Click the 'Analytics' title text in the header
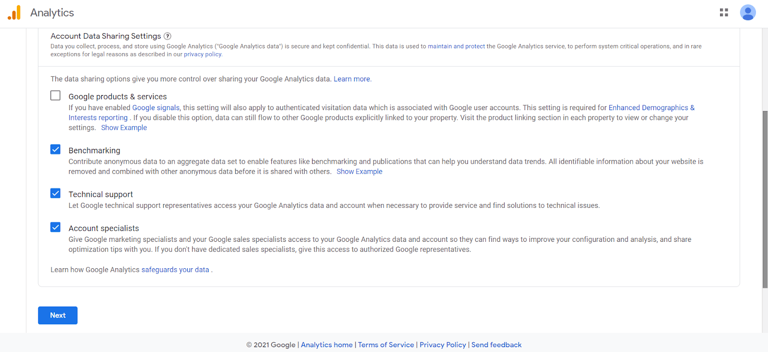Screen dimensions: 768x352 (52, 12)
